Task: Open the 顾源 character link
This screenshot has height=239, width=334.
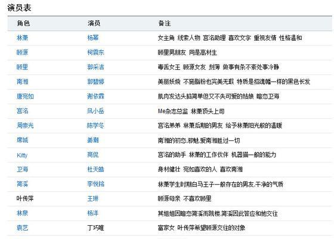Action: [22, 53]
